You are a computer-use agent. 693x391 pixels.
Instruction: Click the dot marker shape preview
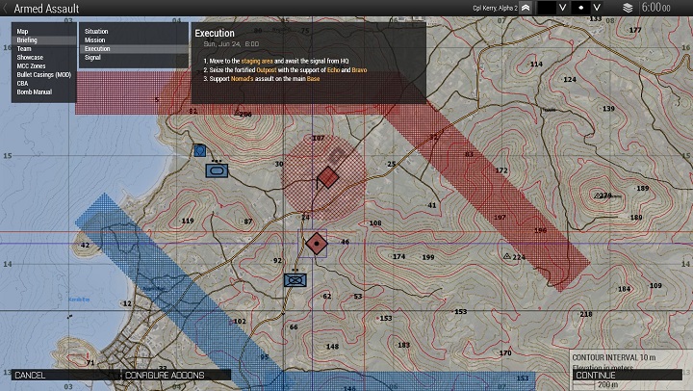(x=580, y=8)
